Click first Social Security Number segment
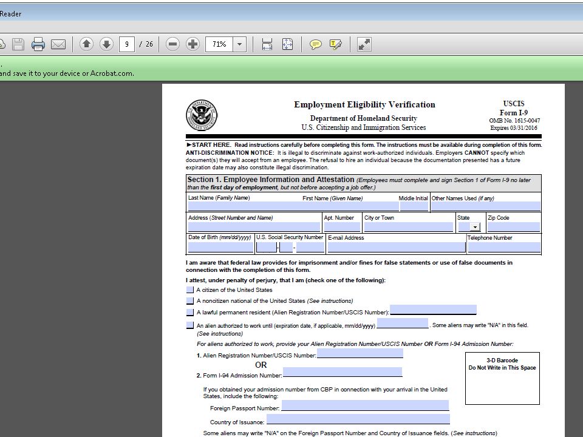The width and height of the screenshot is (583, 437). coord(266,247)
